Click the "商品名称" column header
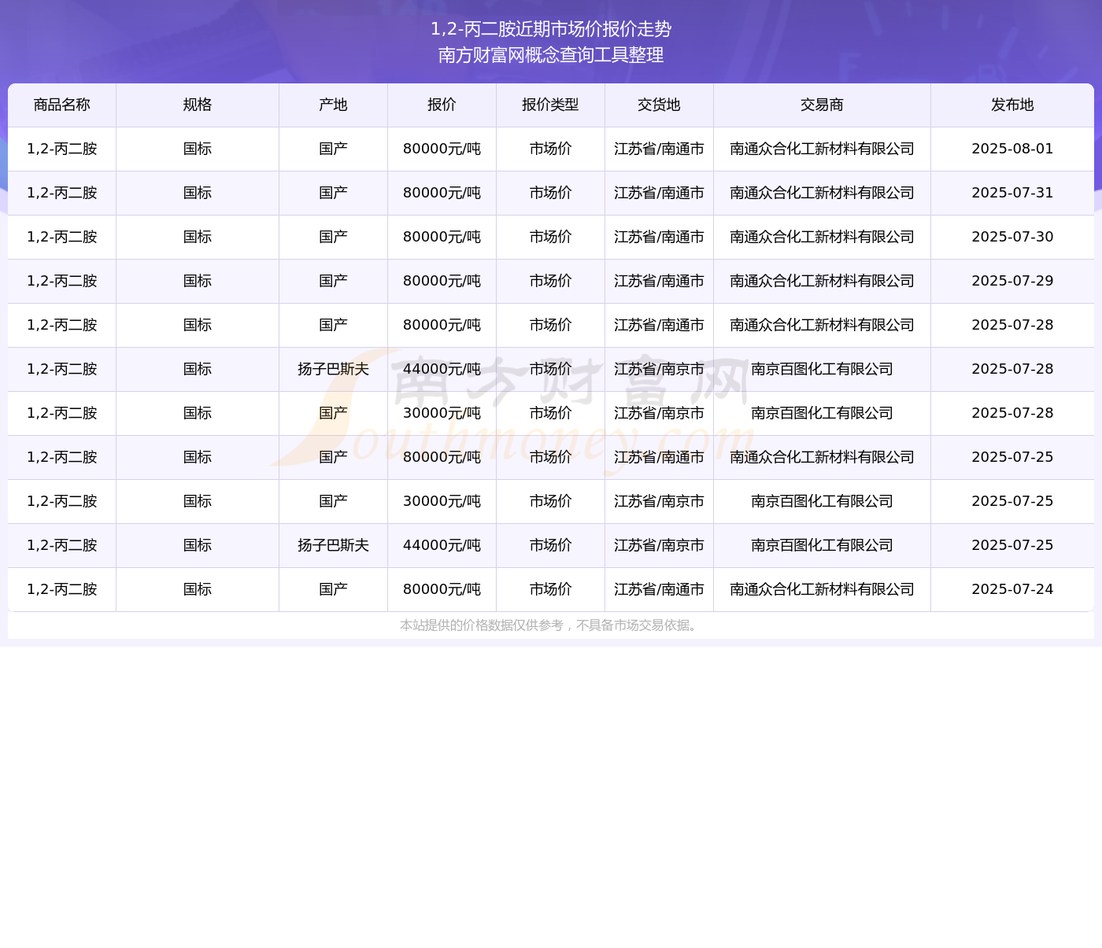The image size is (1102, 948). pyautogui.click(x=62, y=105)
